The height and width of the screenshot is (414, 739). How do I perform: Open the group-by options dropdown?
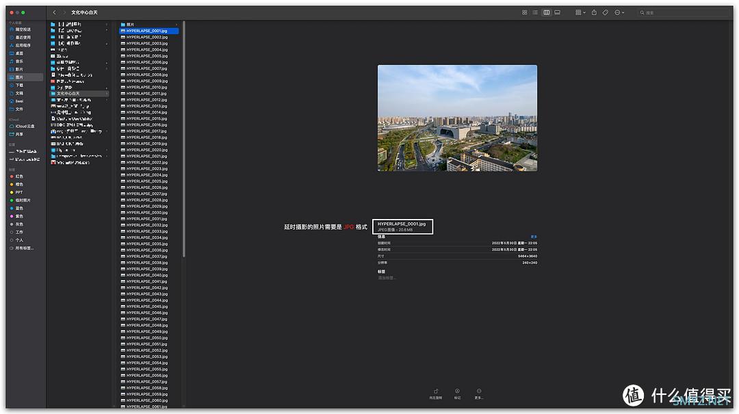(x=580, y=12)
